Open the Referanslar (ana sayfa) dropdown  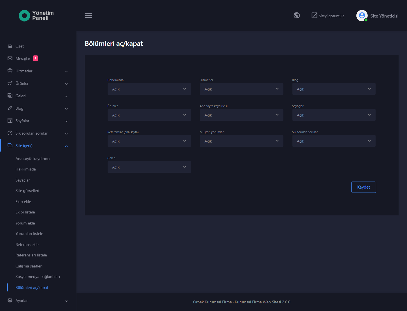click(x=149, y=141)
